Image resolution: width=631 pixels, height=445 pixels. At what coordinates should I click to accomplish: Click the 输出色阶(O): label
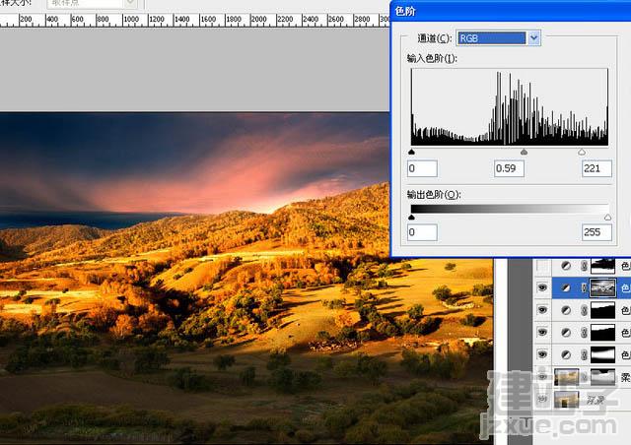[434, 195]
